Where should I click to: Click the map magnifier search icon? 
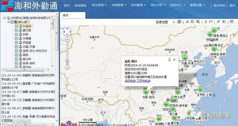point(198,22)
